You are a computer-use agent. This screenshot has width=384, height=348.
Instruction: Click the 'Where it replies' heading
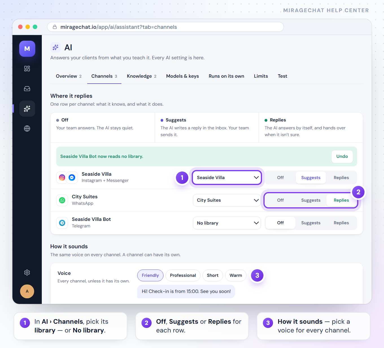[x=71, y=96]
